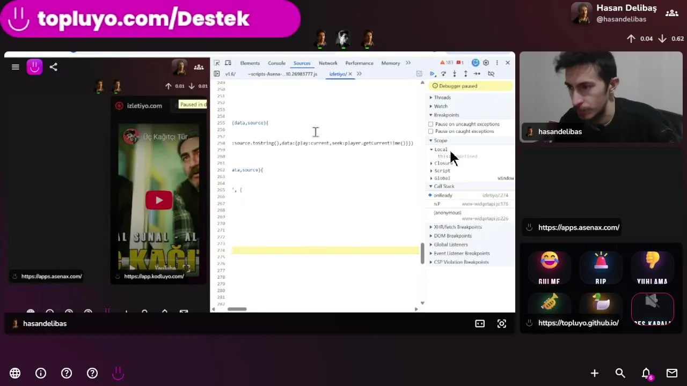Screen dimensions: 687x386
Task: Toggle the SES KAPALI mute button
Action: [652, 310]
